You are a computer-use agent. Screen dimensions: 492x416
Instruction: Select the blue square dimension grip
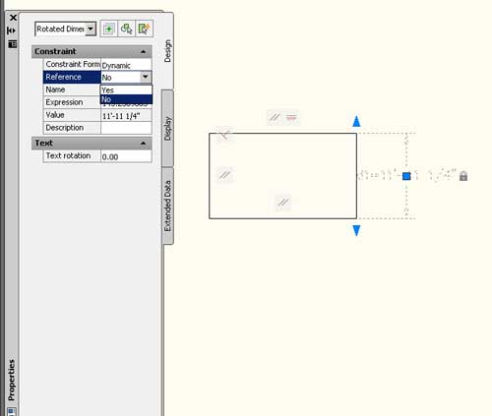click(x=406, y=176)
